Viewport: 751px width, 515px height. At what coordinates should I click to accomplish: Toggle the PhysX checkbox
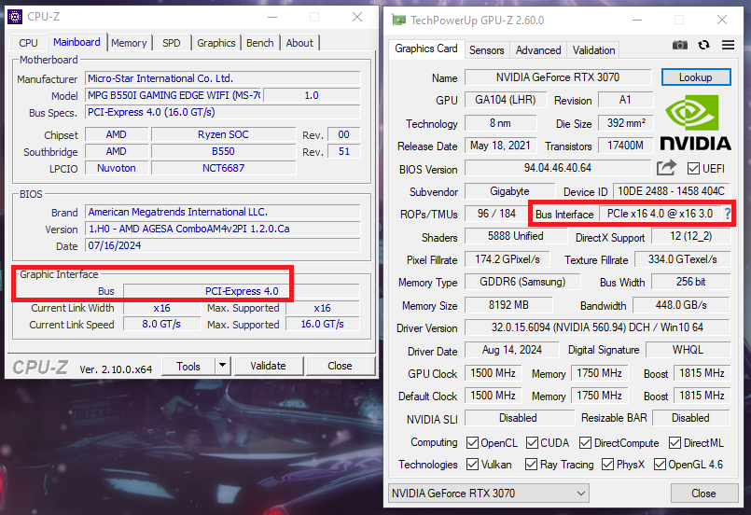point(607,465)
